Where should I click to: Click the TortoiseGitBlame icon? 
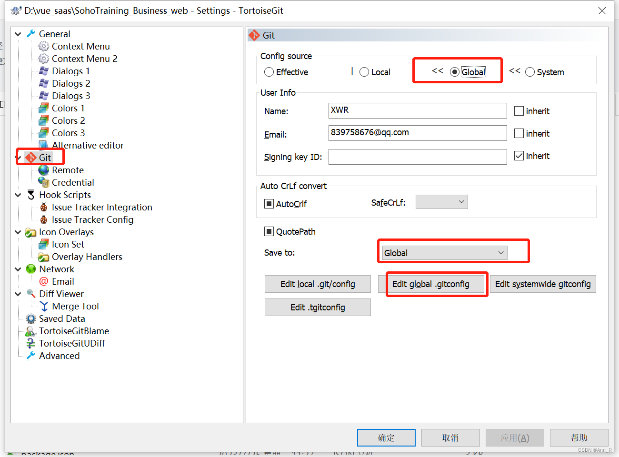click(x=31, y=331)
